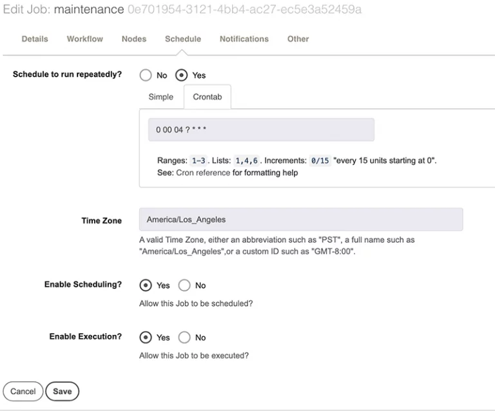Screen dimensions: 495x411
Task: Click the Save button
Action: click(62, 392)
